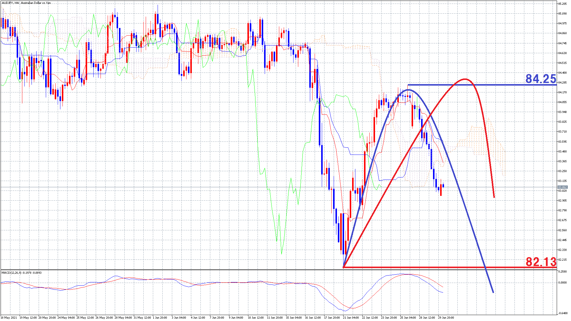
Task: Click the 9 Jun 04:00 time label
Action: 236,317
